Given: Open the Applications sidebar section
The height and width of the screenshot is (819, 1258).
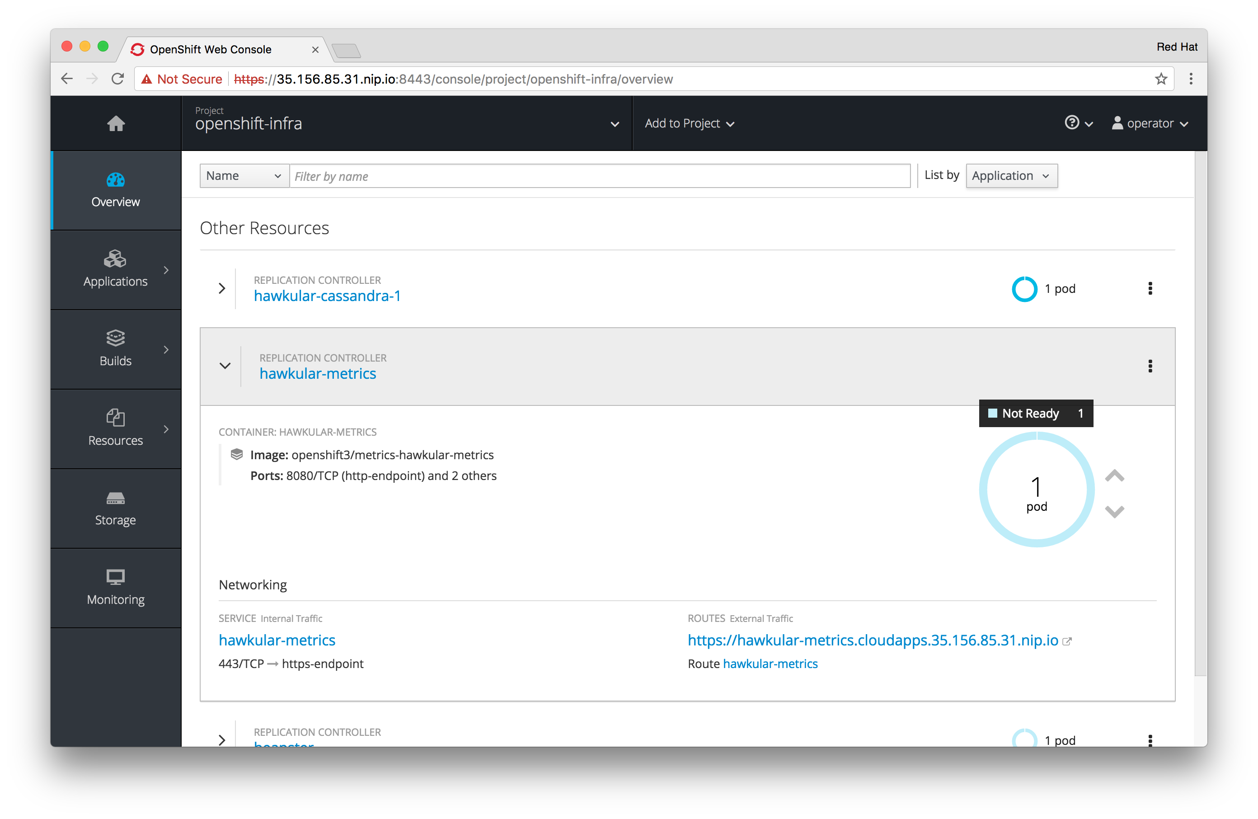Looking at the screenshot, I should tap(116, 270).
